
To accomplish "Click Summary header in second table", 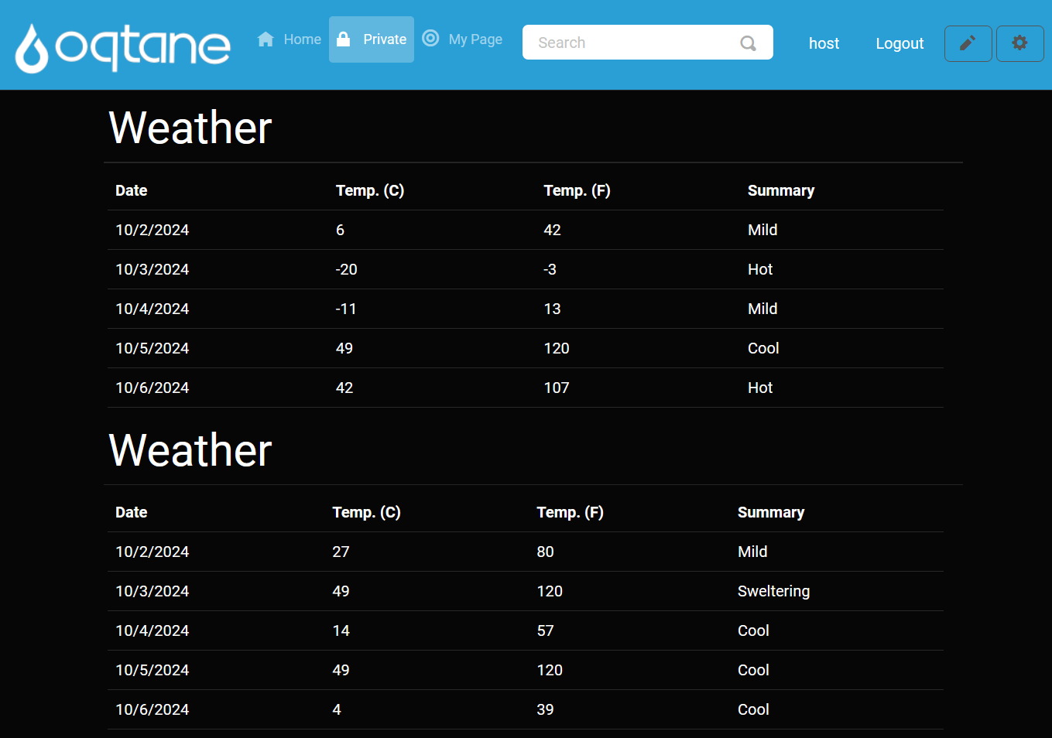I will pyautogui.click(x=771, y=512).
